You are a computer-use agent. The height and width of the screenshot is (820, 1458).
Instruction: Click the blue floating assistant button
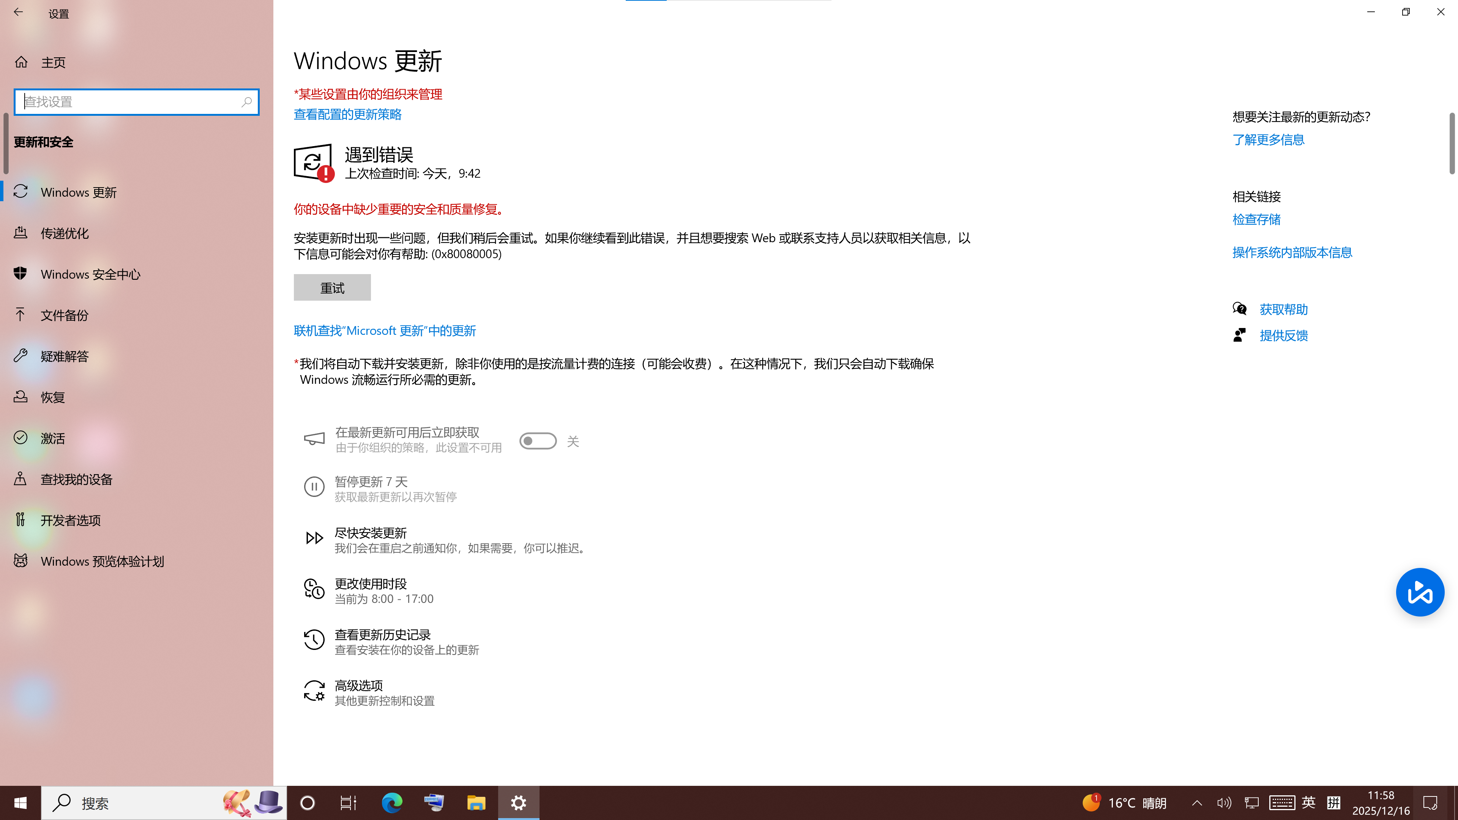1420,592
